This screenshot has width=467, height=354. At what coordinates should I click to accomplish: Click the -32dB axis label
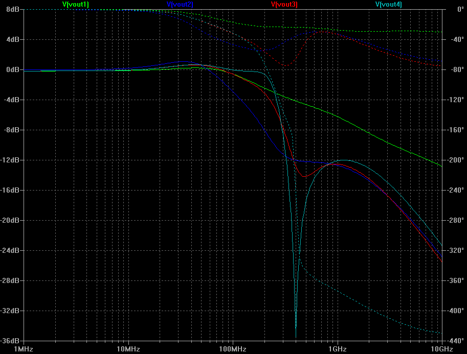pyautogui.click(x=10, y=311)
